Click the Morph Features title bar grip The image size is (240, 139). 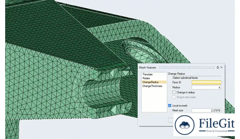(x=187, y=67)
